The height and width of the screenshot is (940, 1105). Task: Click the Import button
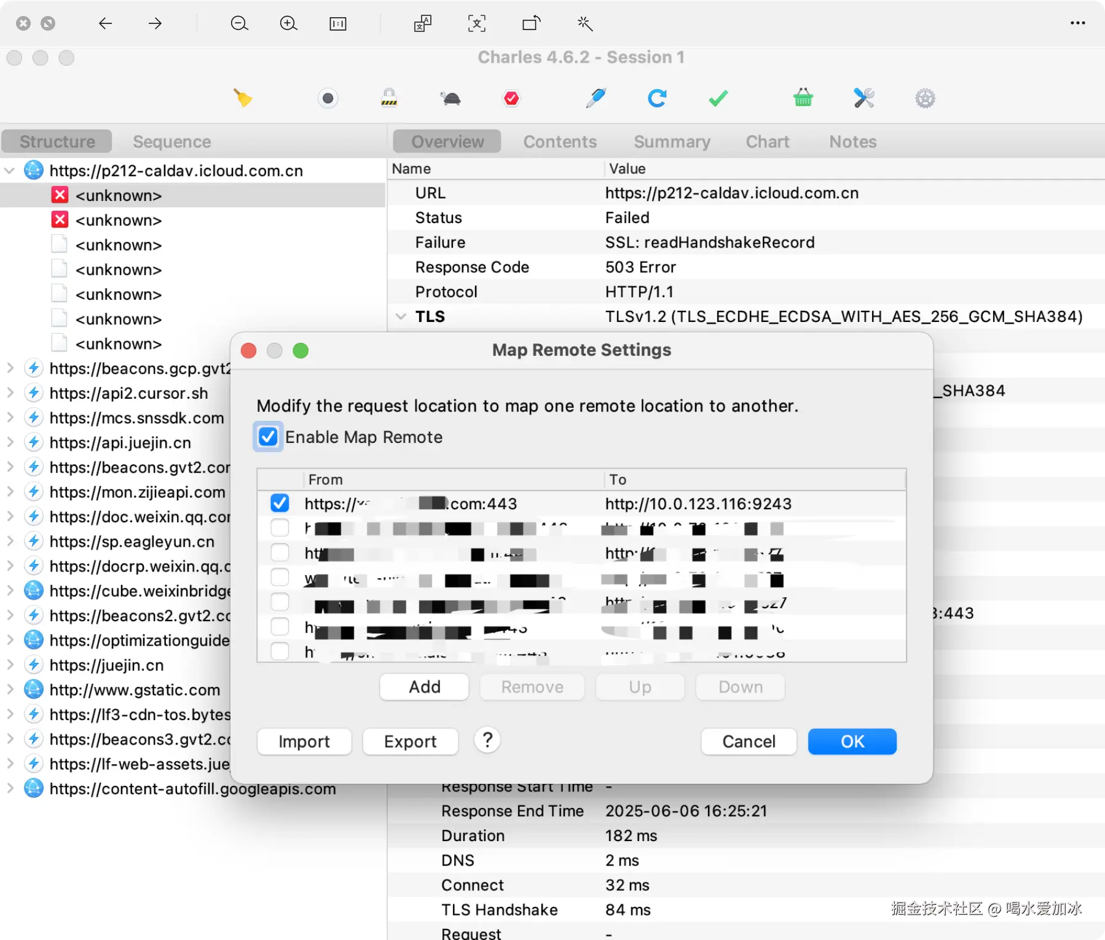point(304,742)
